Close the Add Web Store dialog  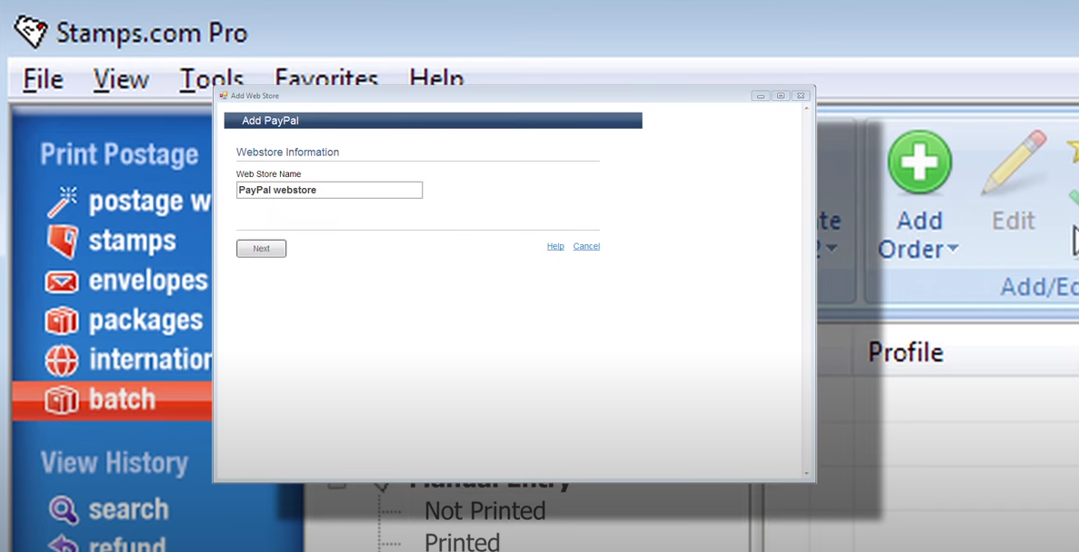pos(800,95)
